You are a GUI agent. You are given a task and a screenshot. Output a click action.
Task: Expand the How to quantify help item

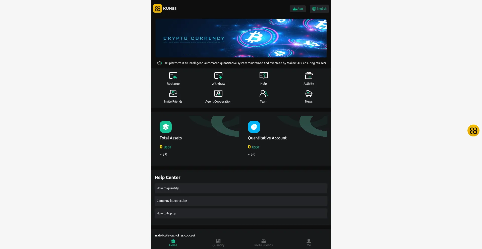241,188
